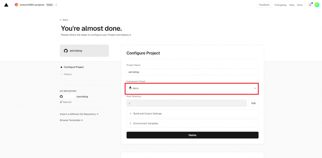Open the Framework Preset Astro dropdown
The width and height of the screenshot is (322, 158).
[x=192, y=88]
